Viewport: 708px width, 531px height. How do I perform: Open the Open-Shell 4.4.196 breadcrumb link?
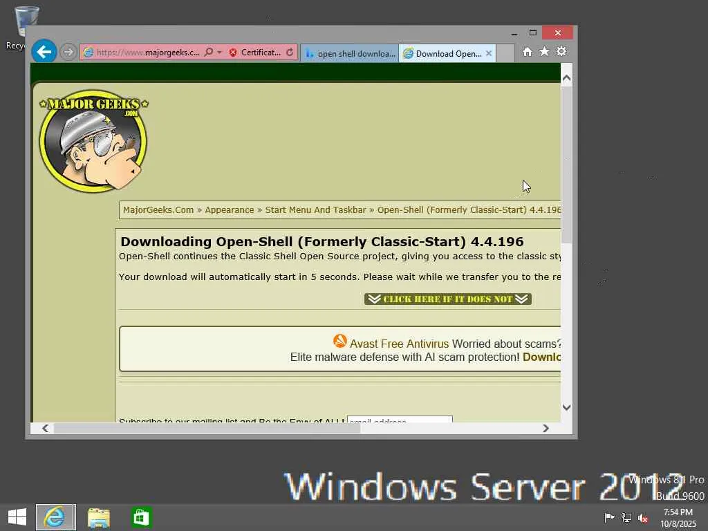coord(469,210)
